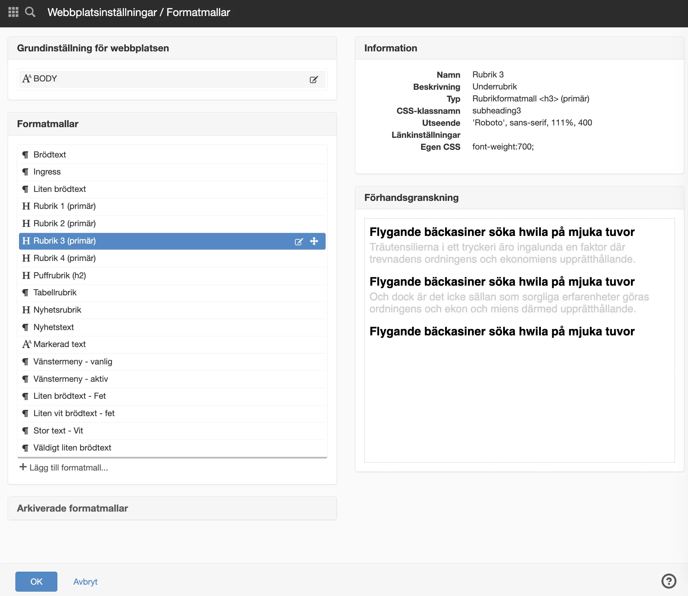This screenshot has height=596, width=688.
Task: Click the plus icon to add formatmall
Action: pyautogui.click(x=23, y=467)
